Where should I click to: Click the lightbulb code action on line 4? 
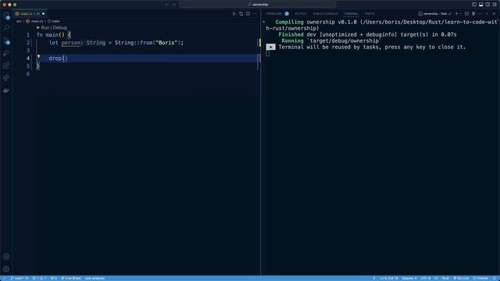[x=38, y=57]
